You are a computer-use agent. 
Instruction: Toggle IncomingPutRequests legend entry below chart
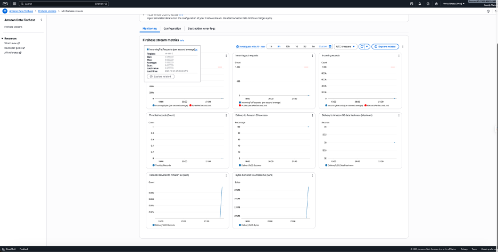pos(260,103)
